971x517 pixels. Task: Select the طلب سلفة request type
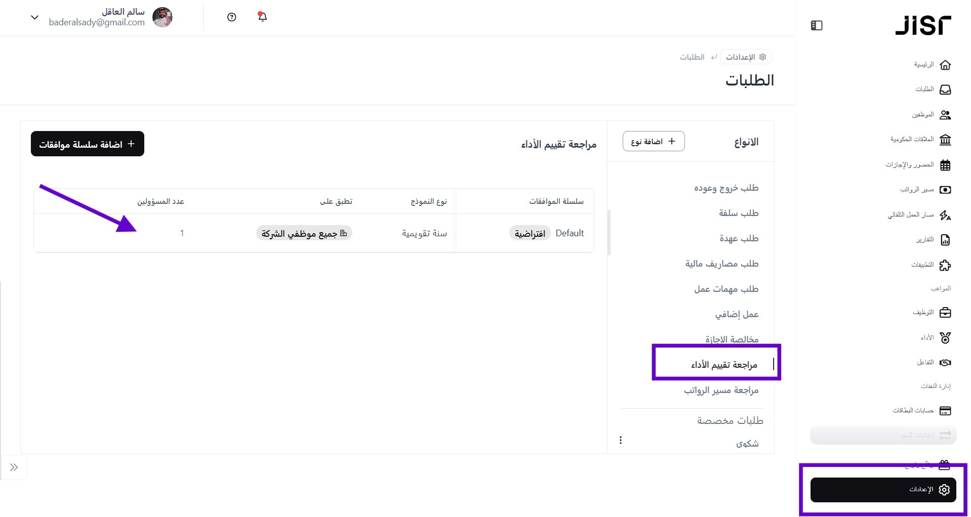(x=738, y=213)
